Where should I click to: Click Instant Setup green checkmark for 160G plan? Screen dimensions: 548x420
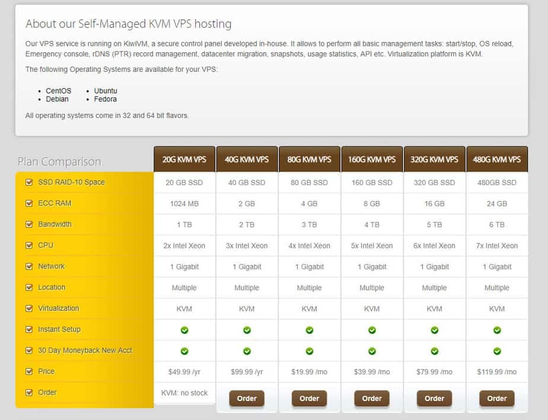coord(372,330)
